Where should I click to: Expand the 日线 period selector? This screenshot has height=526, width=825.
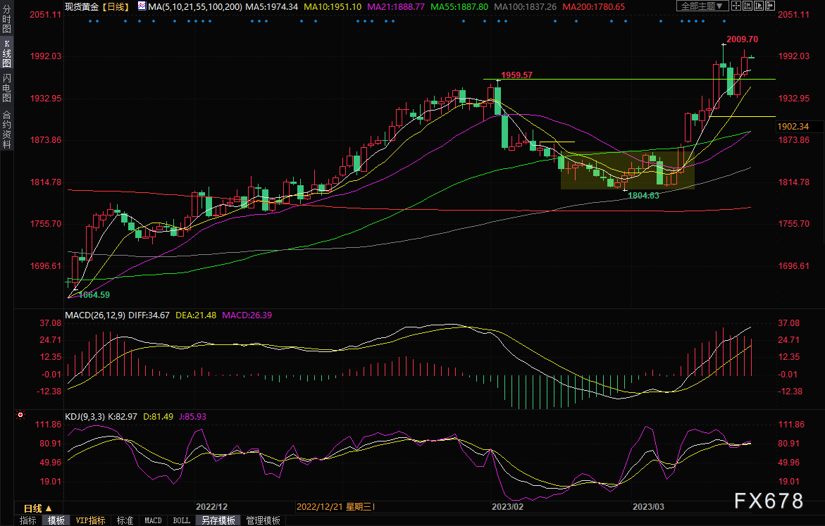click(x=38, y=508)
